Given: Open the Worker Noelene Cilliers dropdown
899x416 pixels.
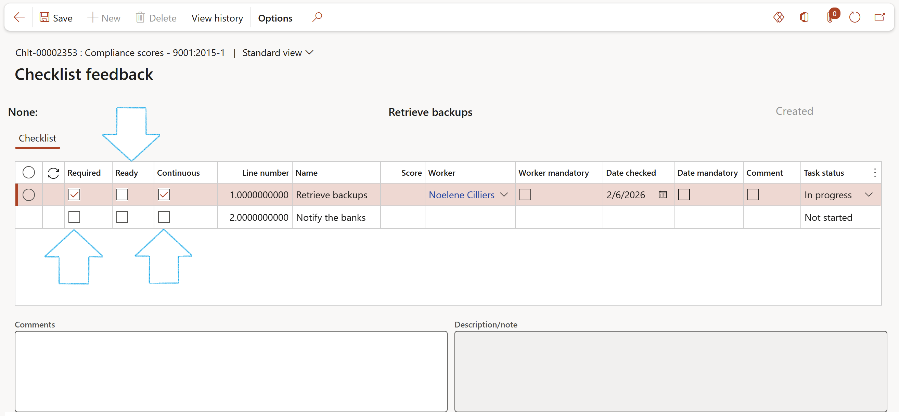Looking at the screenshot, I should (504, 194).
